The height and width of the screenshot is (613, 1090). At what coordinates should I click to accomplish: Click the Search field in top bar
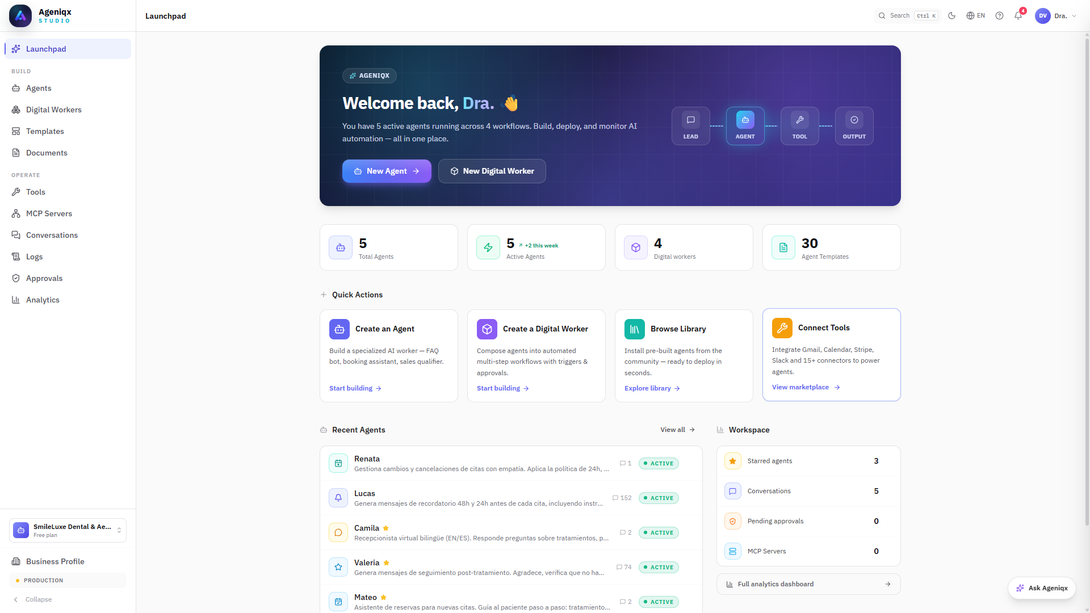pos(908,16)
